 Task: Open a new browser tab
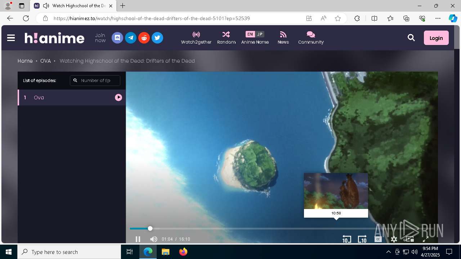(123, 6)
